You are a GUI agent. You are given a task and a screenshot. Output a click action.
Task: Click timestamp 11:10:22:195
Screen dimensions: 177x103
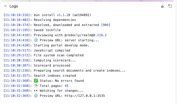pos(17,30)
